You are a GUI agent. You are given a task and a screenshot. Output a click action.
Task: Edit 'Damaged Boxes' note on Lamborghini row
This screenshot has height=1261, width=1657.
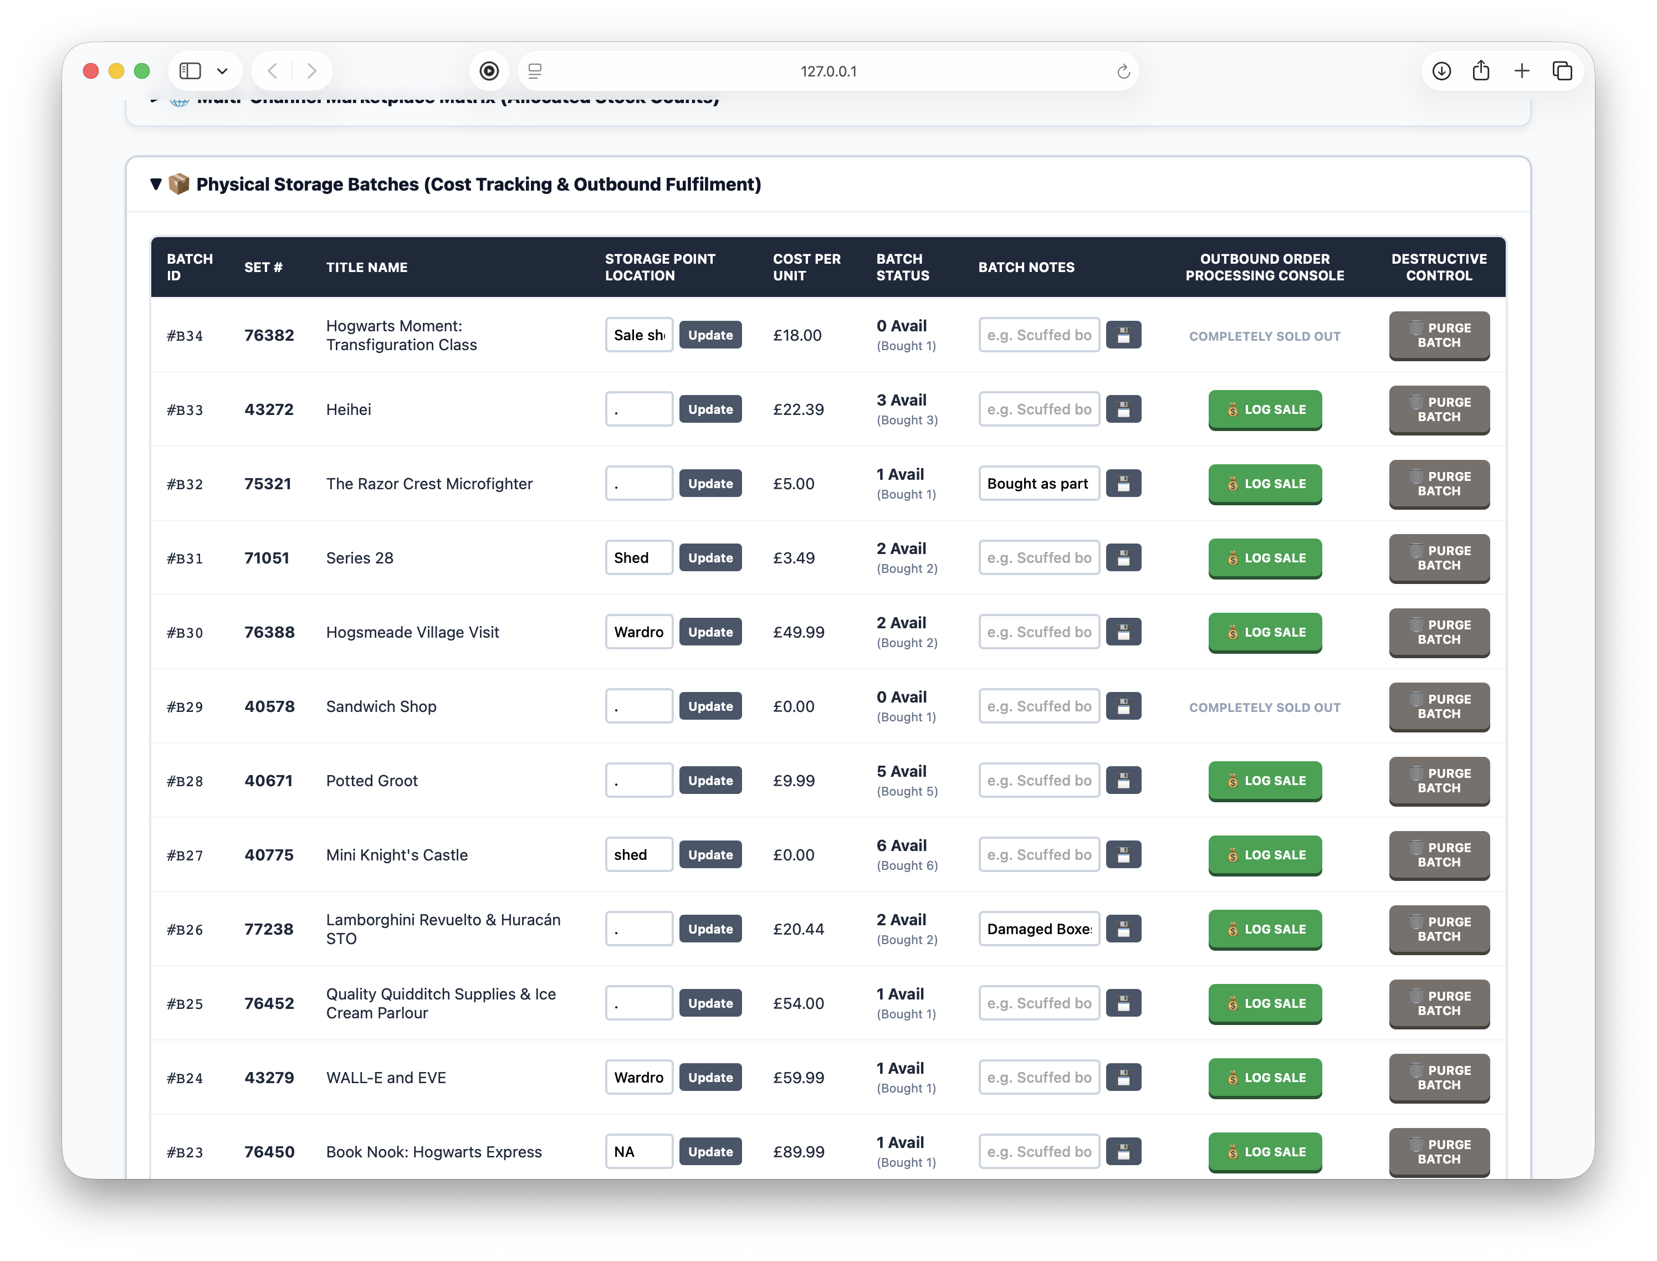pyautogui.click(x=1039, y=929)
